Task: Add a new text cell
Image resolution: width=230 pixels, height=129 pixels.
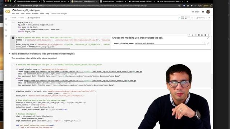Action: [21, 18]
